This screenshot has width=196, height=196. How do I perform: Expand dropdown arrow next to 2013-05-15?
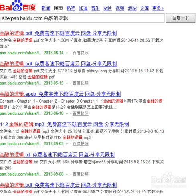67,83
